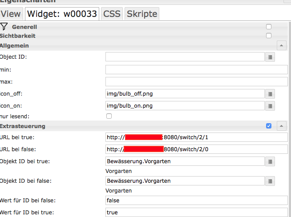Collapse the Extrasteuerung section
The height and width of the screenshot is (217, 291).
point(281,126)
